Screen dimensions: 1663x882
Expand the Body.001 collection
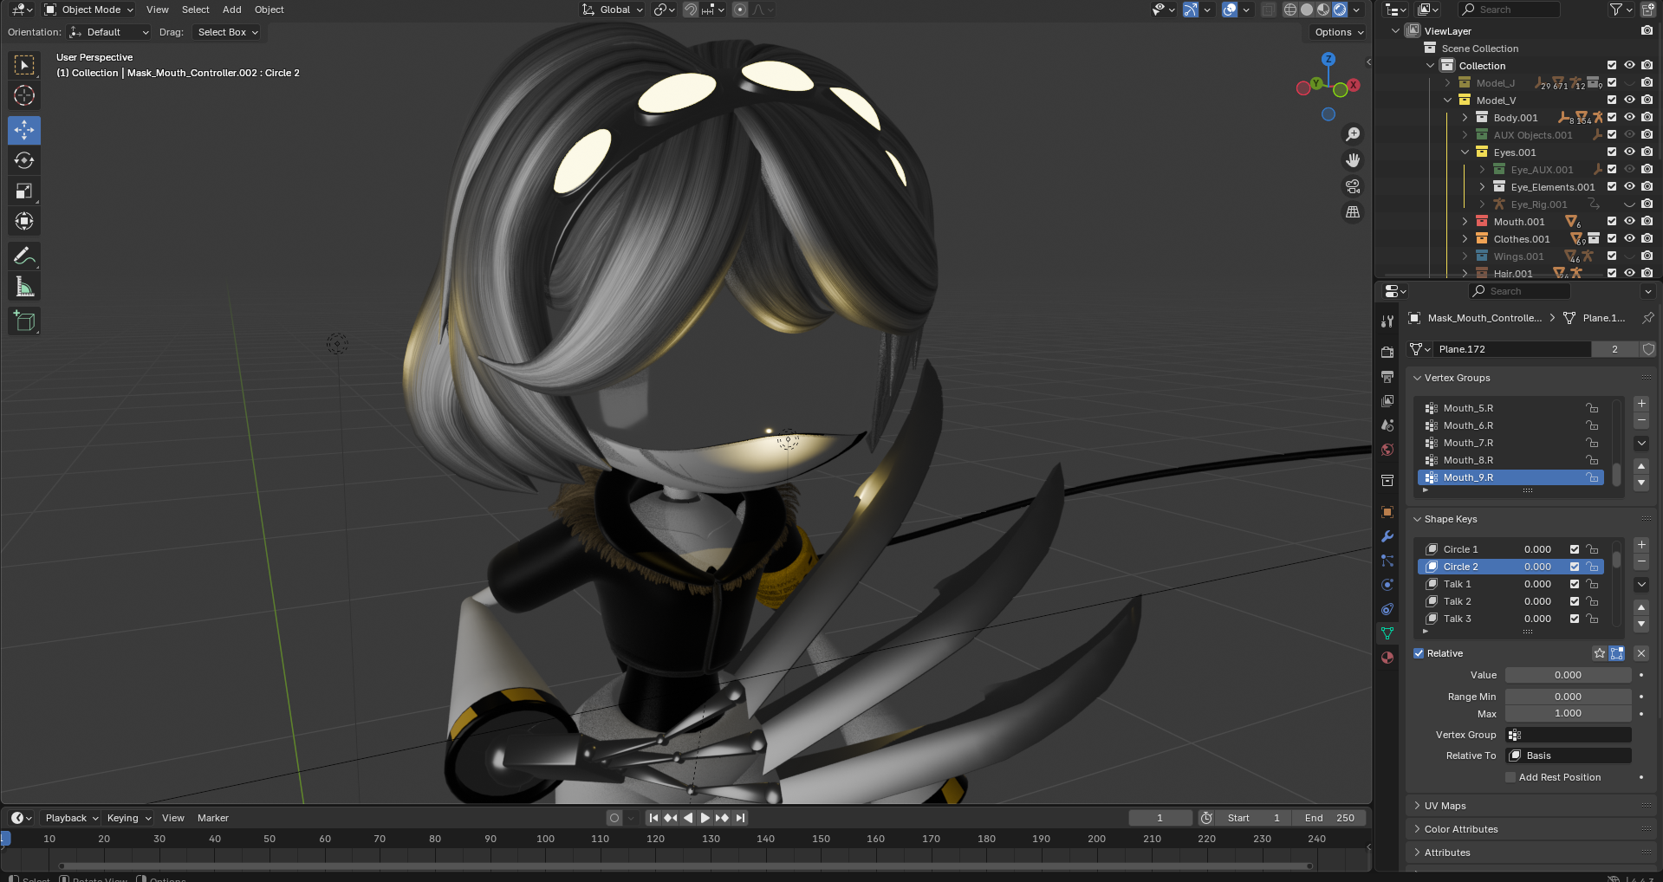tap(1465, 117)
